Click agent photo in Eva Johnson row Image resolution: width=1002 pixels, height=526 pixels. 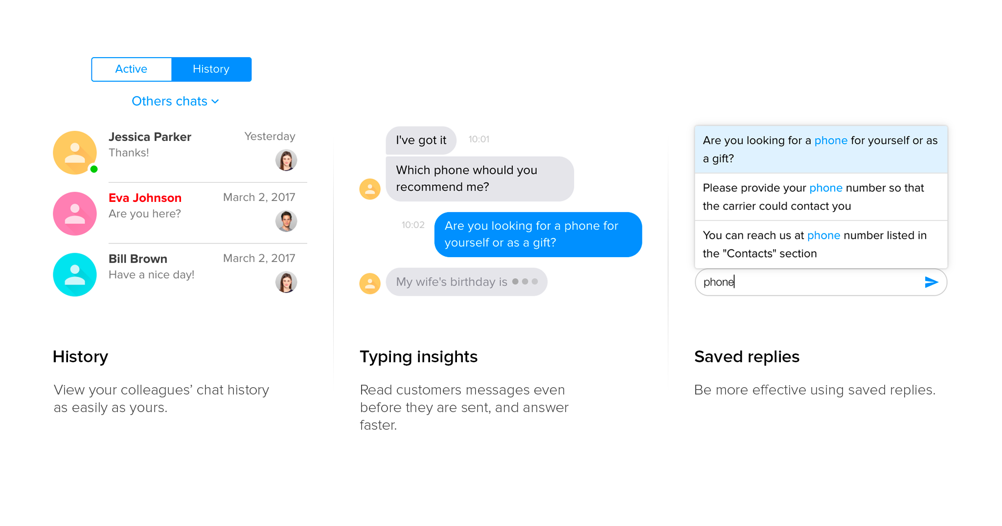point(286,221)
